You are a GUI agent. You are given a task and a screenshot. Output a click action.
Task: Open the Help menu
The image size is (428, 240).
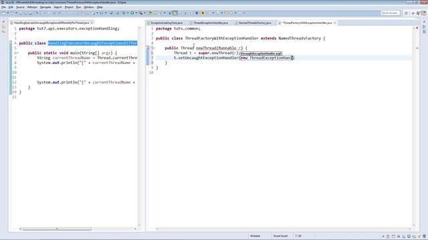point(100,7)
